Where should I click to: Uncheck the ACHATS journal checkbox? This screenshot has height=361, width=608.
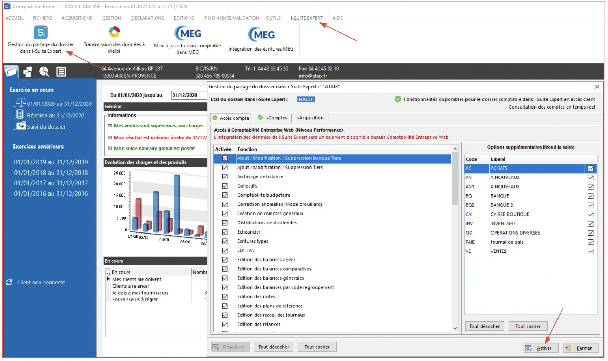pos(590,168)
